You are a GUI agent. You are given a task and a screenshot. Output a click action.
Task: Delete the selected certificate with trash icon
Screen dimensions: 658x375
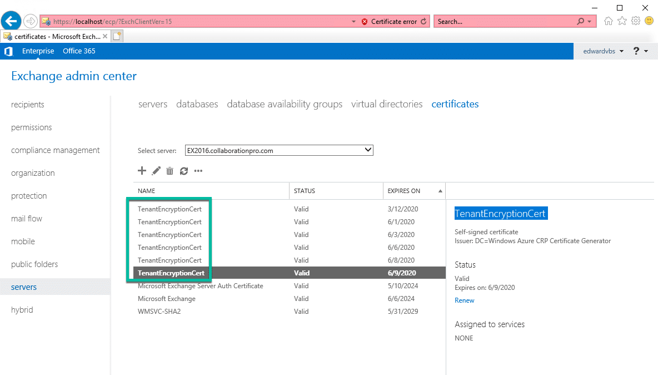pos(170,171)
